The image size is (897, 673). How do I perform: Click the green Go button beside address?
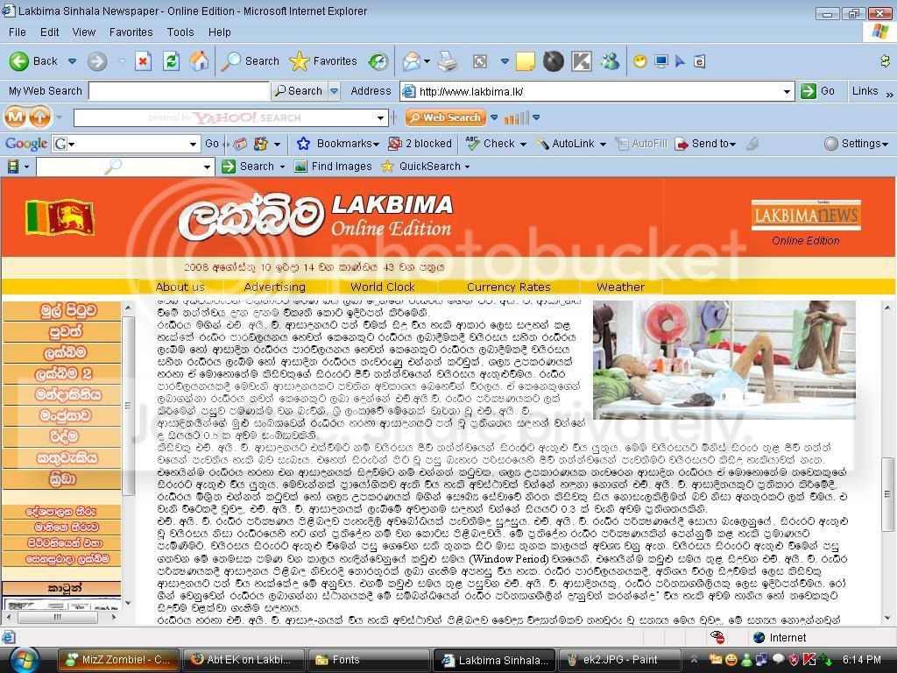[818, 91]
